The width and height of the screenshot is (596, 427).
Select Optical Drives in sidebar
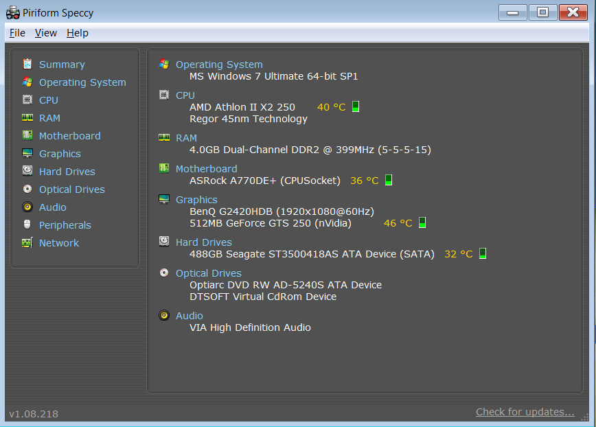pyautogui.click(x=72, y=189)
